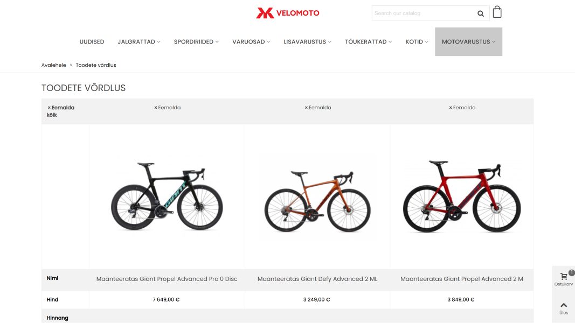Remove Giant Propel Advanced 2 from comparison

point(462,108)
